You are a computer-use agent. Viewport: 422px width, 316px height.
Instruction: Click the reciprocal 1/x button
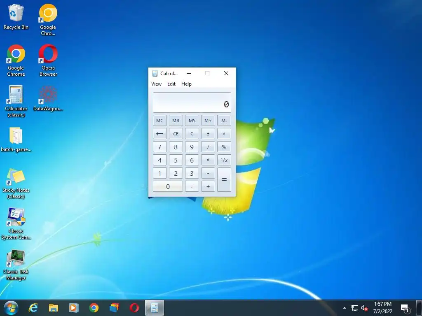[x=224, y=160]
